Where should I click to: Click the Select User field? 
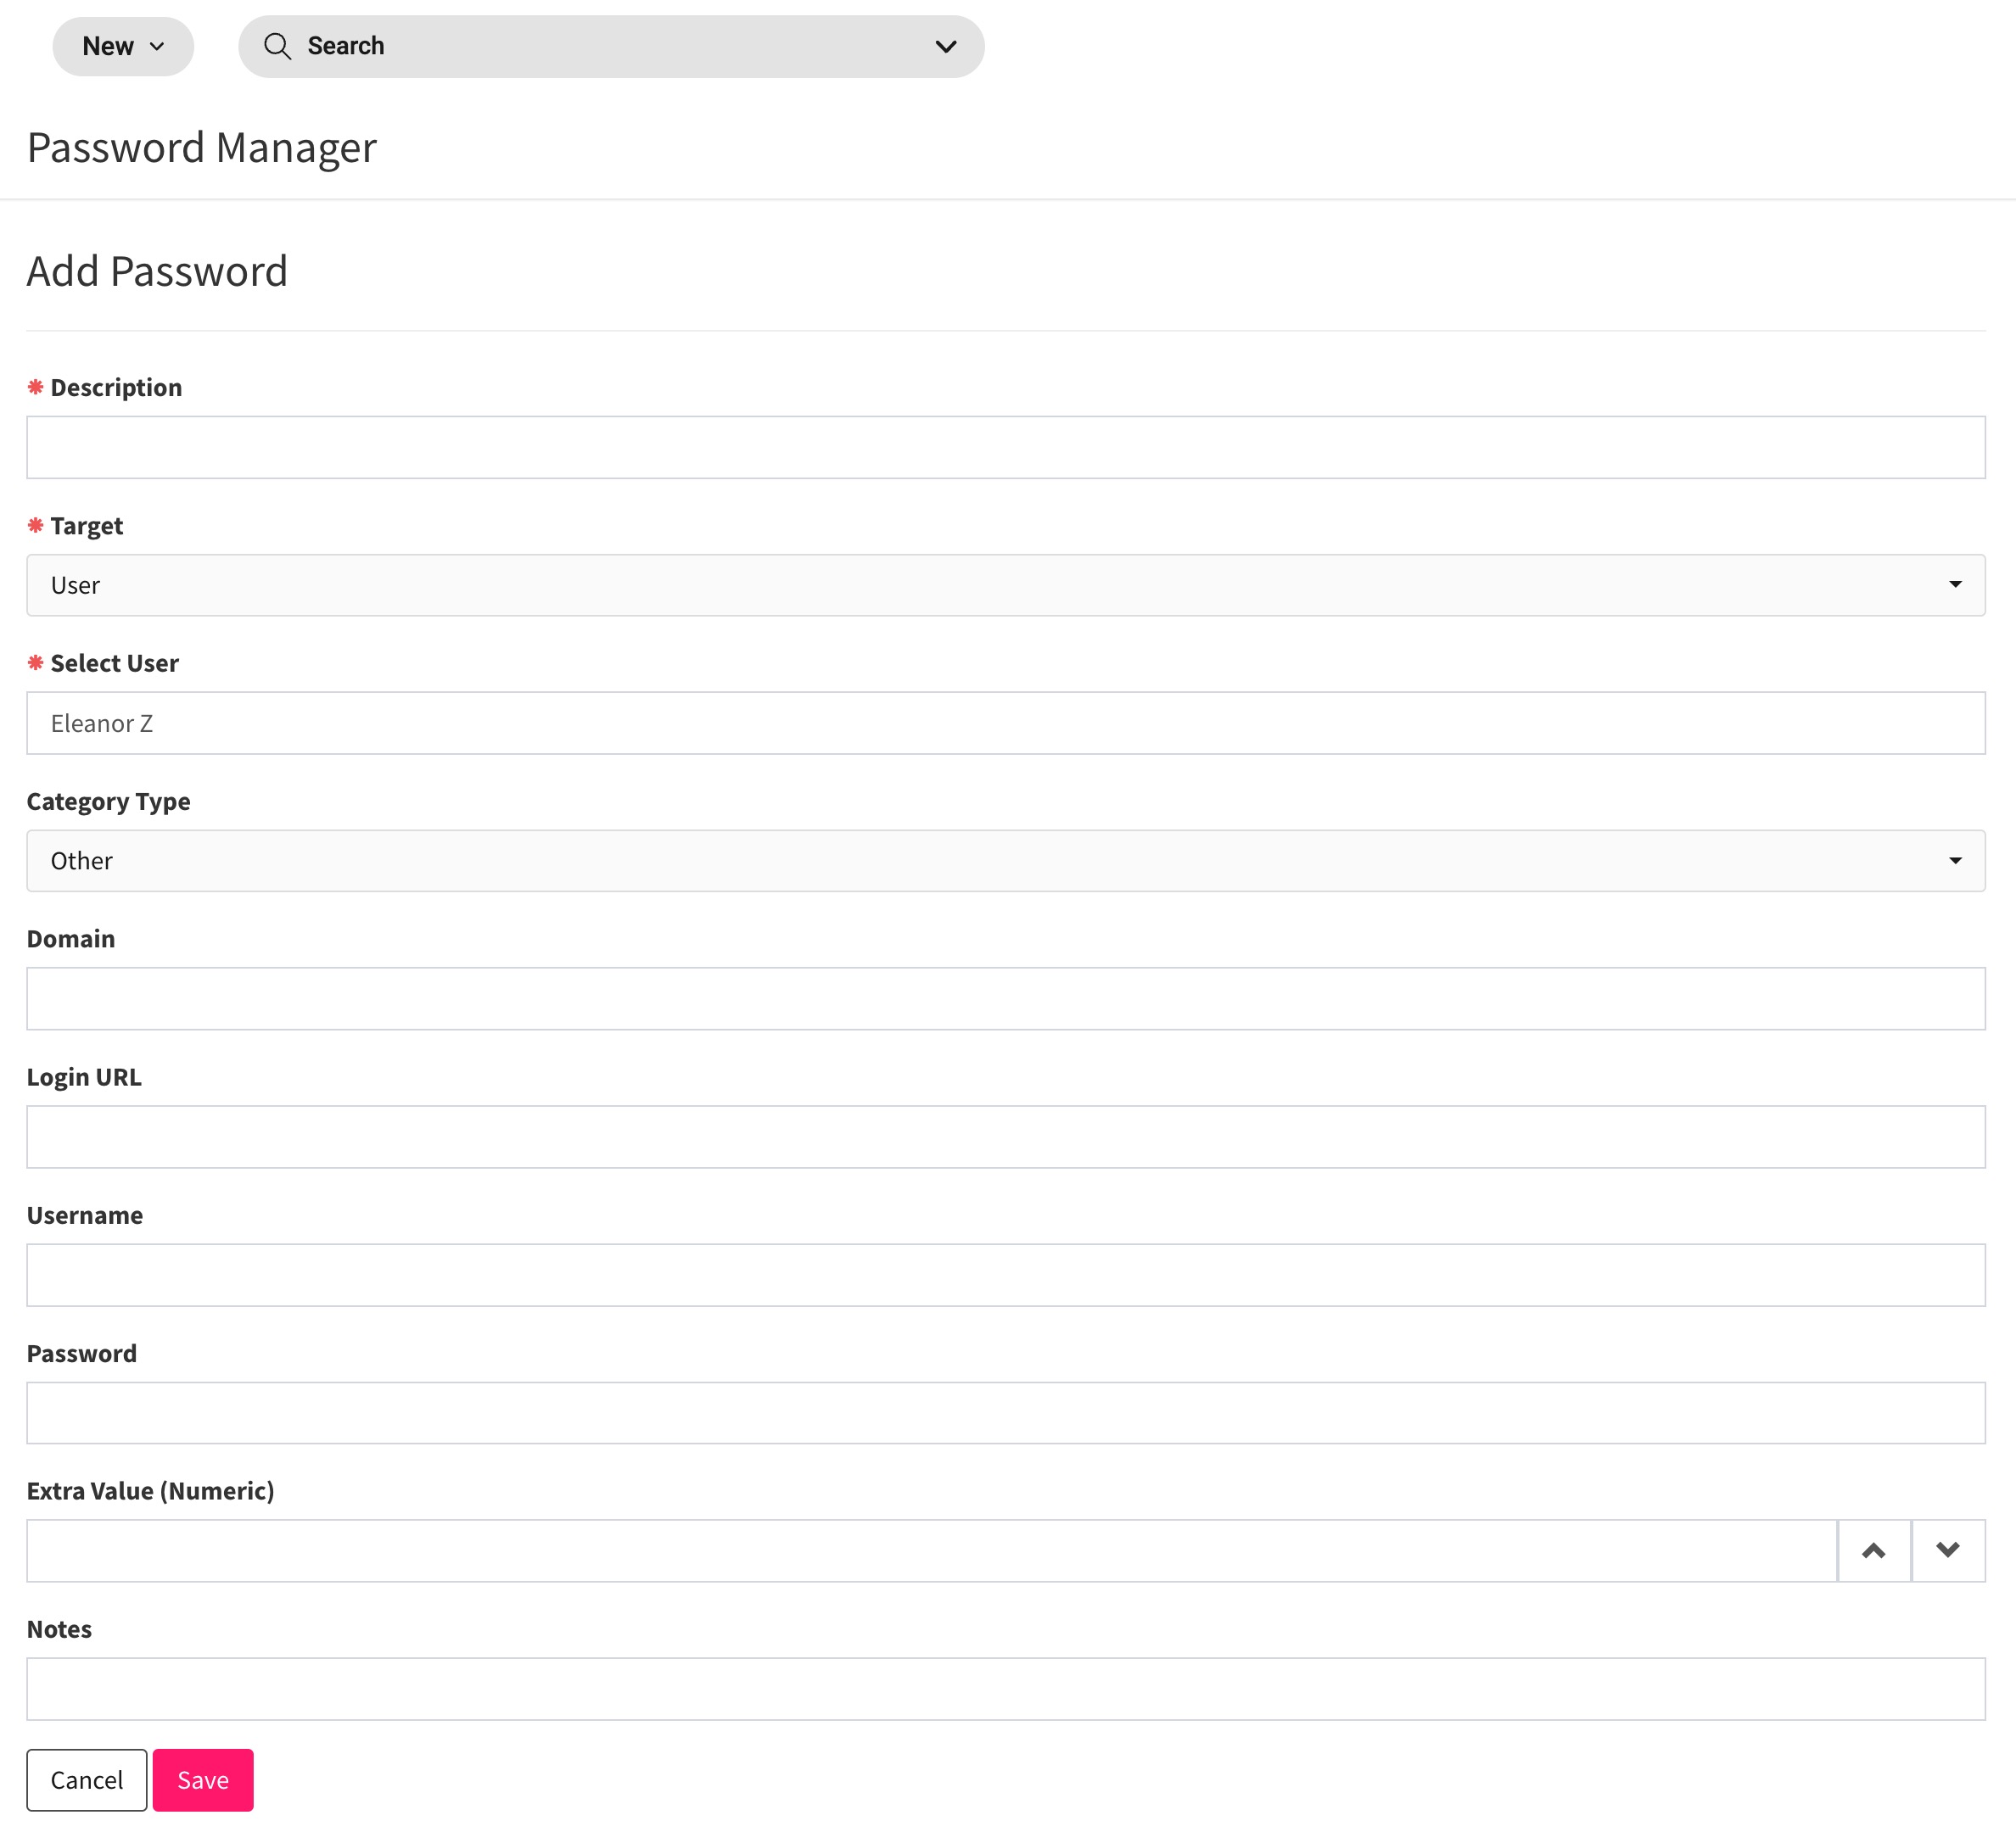click(1005, 723)
